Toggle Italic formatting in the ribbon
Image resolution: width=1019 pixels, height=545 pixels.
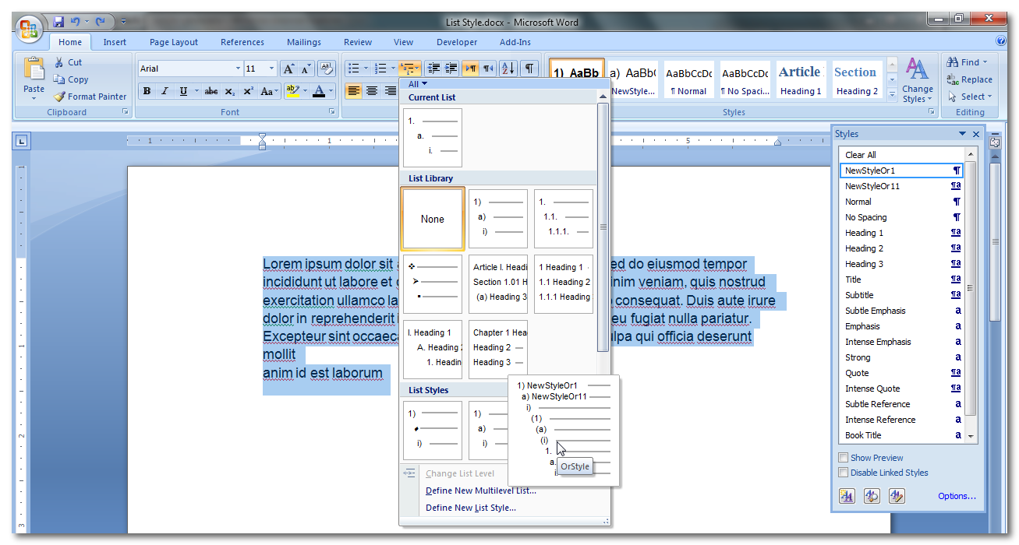point(165,91)
